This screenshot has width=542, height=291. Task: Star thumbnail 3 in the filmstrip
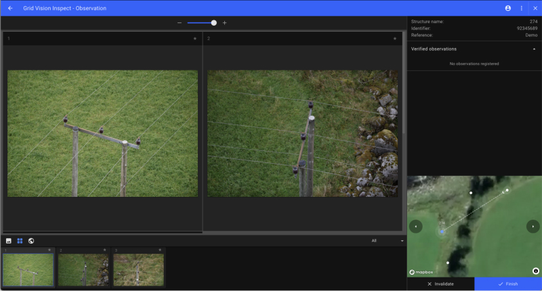click(x=160, y=250)
